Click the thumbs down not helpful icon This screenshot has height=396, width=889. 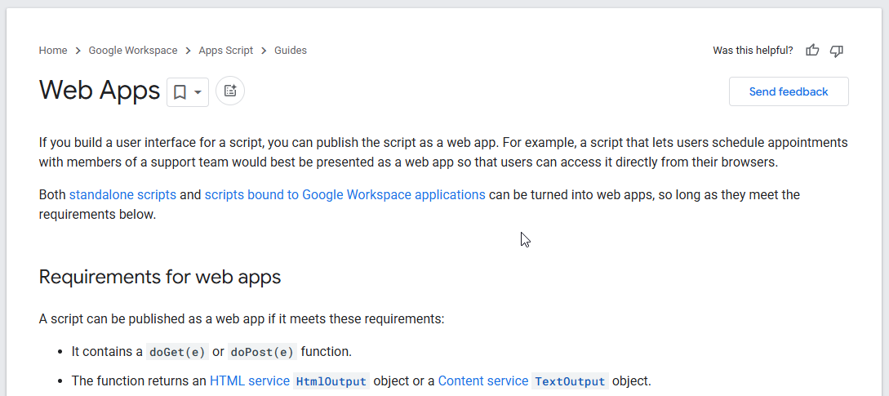pos(836,51)
